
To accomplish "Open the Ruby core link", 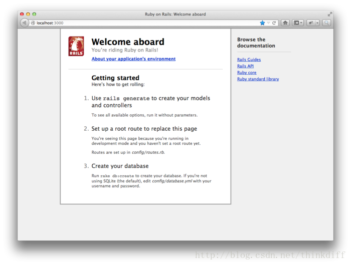I will 247,73.
